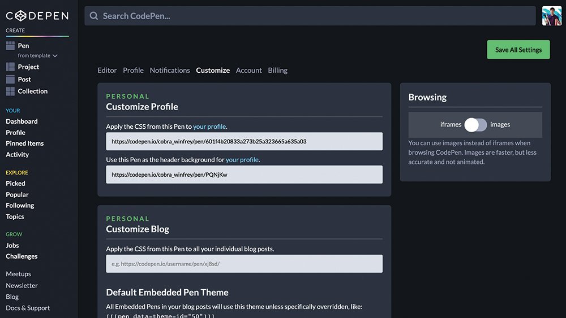This screenshot has width=566, height=318.
Task: Go to Challenges in the sidebar
Action: pos(22,256)
